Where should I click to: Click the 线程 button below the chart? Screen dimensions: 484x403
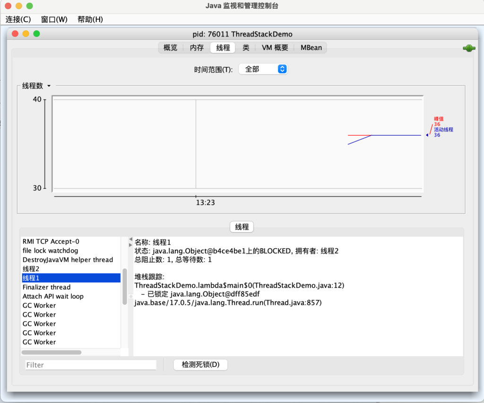coord(242,227)
